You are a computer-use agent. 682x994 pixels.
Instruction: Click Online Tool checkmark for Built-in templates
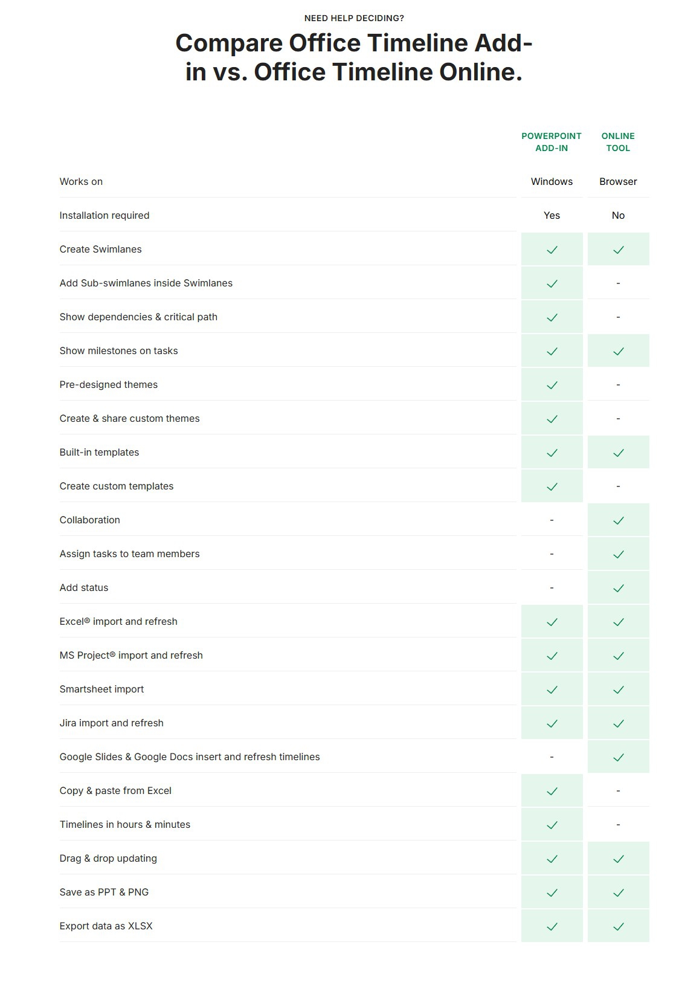(618, 453)
